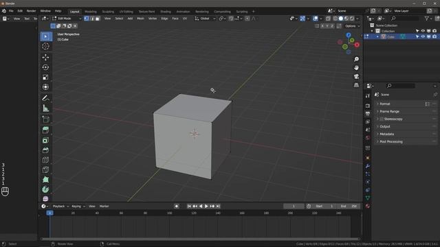Image resolution: width=440 pixels, height=247 pixels.
Task: Open the Playback dropdown in timeline
Action: pyautogui.click(x=60, y=206)
